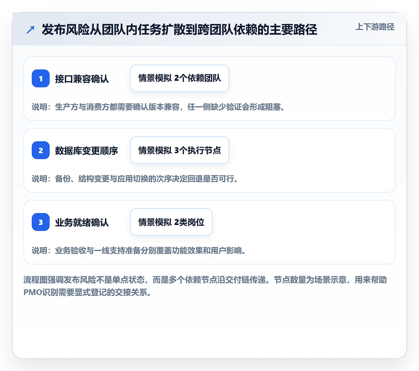This screenshot has height=371, width=419.
Task: Click the explanation starting 说明：生产方与消费方
Action: [x=158, y=107]
